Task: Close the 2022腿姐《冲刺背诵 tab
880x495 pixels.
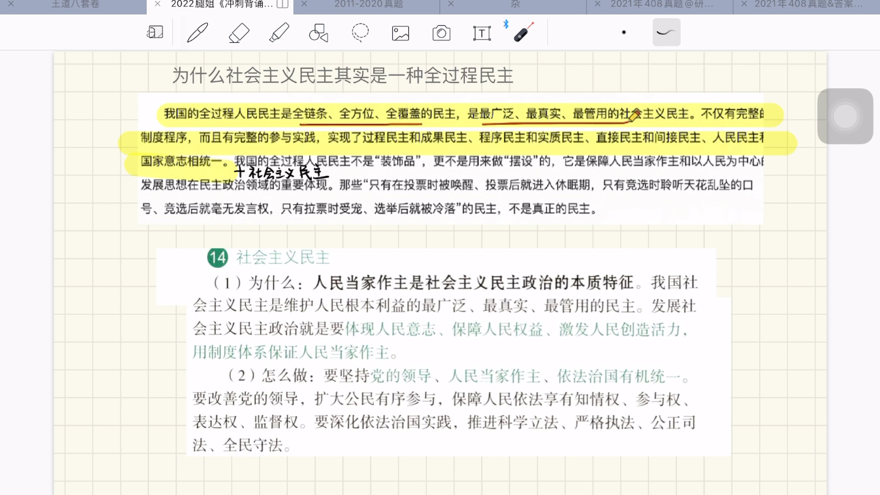Action: tap(158, 4)
